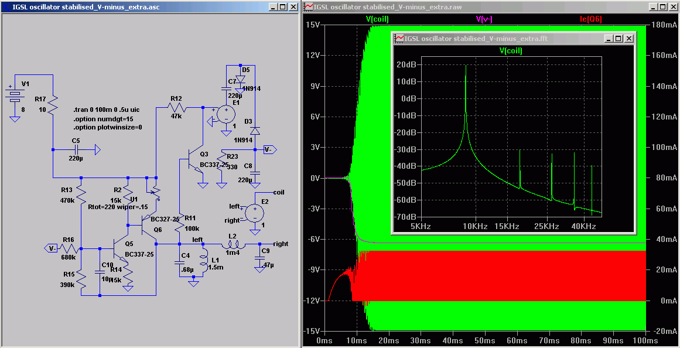
Task: Maximize the schematic .asc window
Action: click(x=282, y=7)
